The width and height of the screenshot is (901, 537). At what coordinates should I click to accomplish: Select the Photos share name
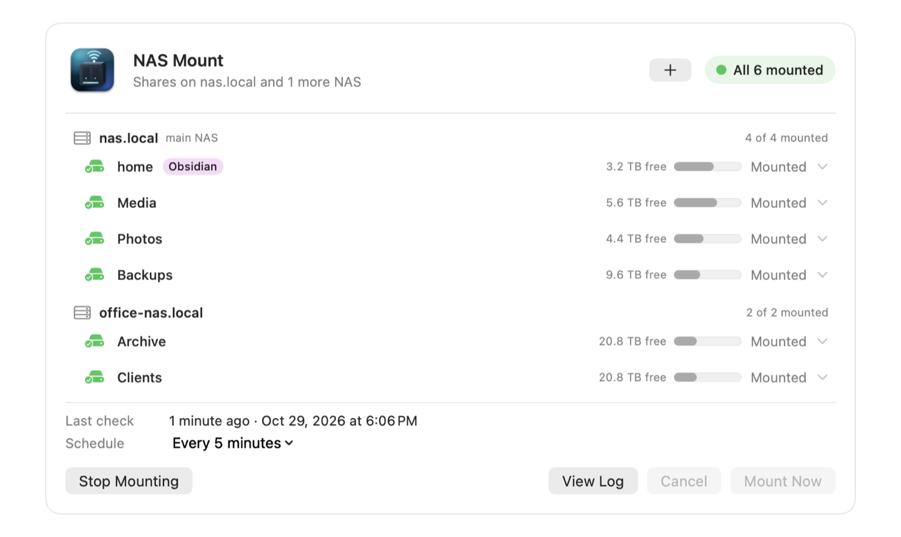[140, 239]
